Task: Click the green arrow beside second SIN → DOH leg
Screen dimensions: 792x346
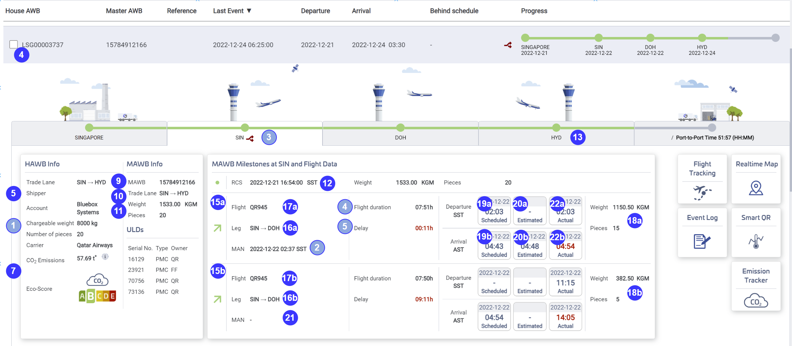Action: pos(217,299)
